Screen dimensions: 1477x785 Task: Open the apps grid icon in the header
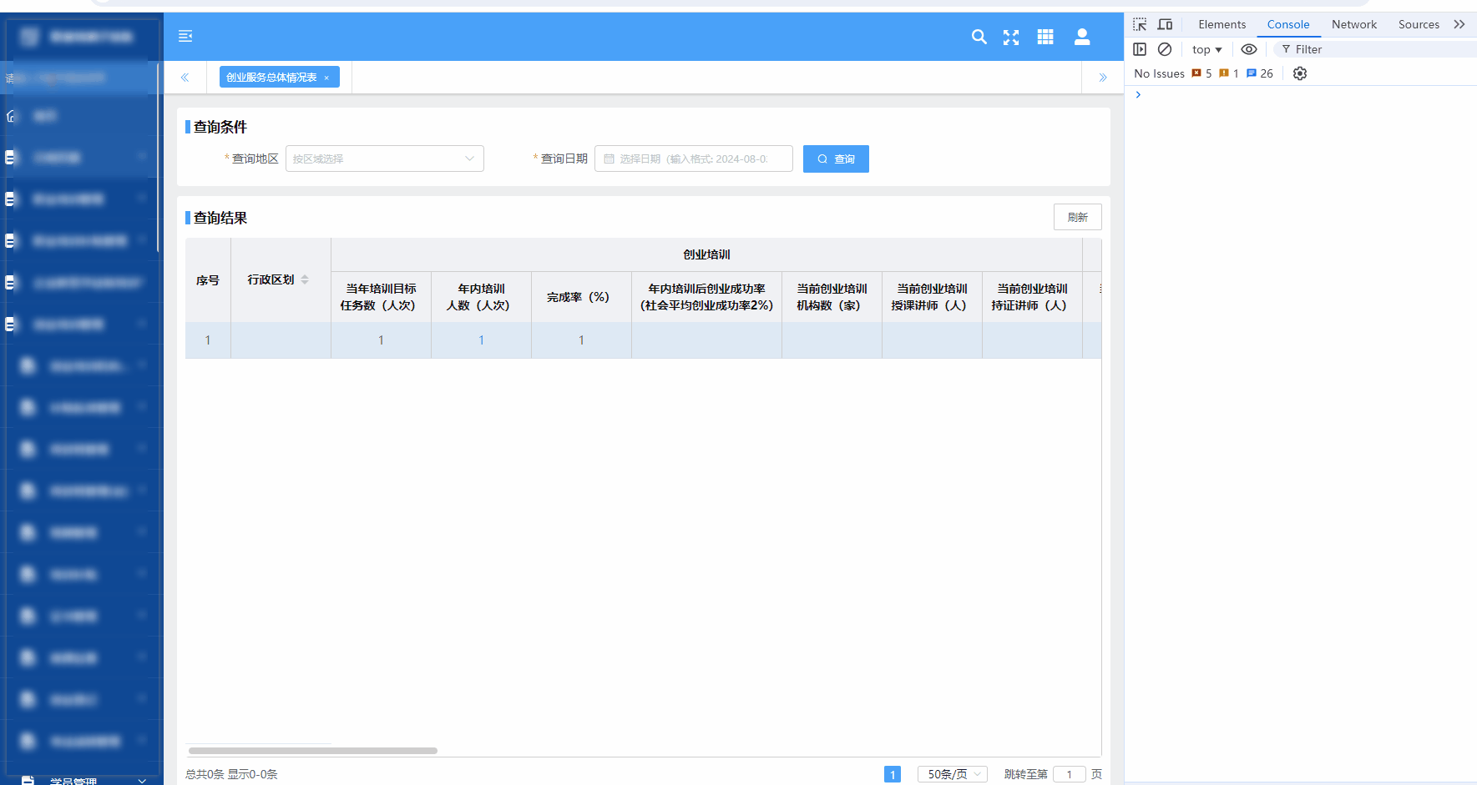point(1045,37)
